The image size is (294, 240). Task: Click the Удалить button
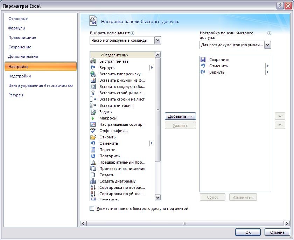click(x=180, y=125)
